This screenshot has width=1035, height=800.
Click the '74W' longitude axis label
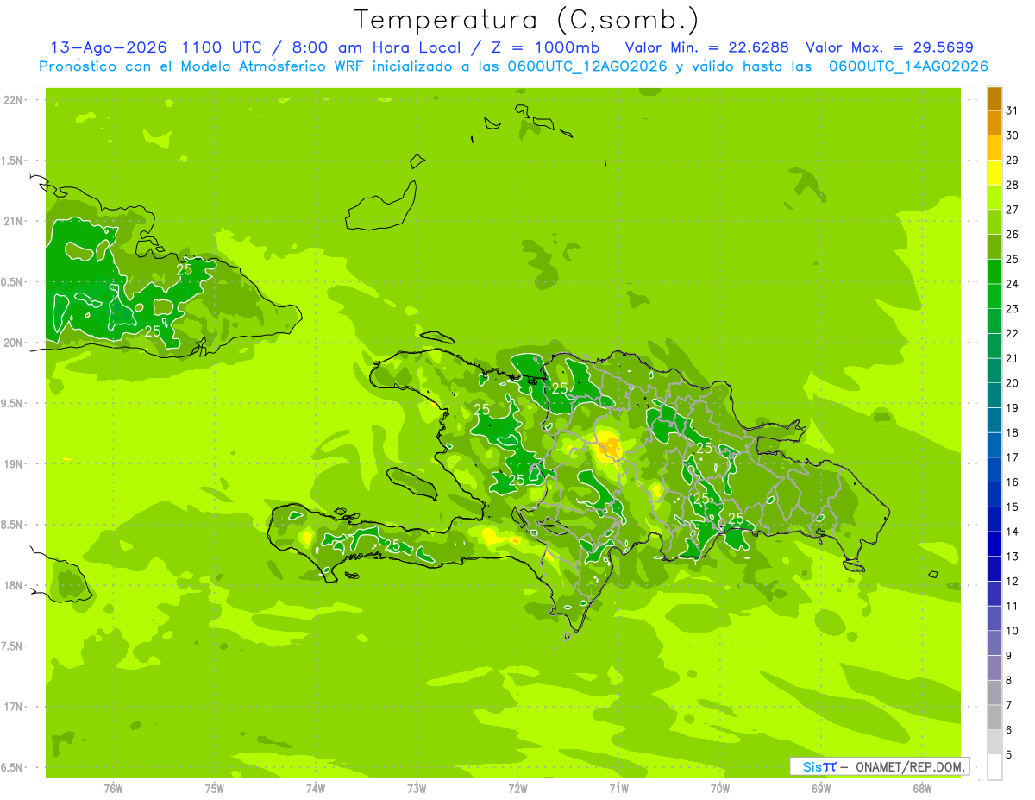(x=316, y=789)
